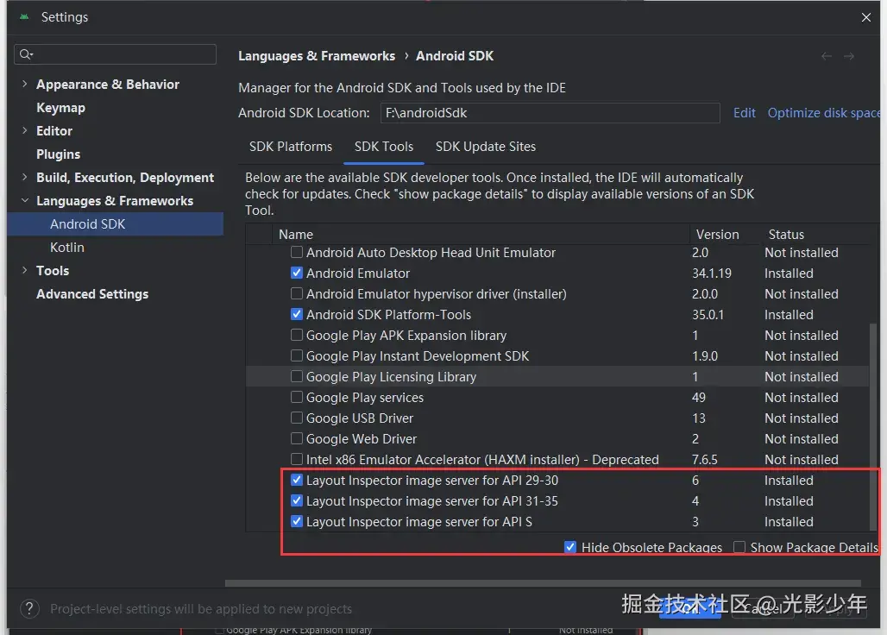887x635 pixels.
Task: Click the Name column header
Action: 296,235
